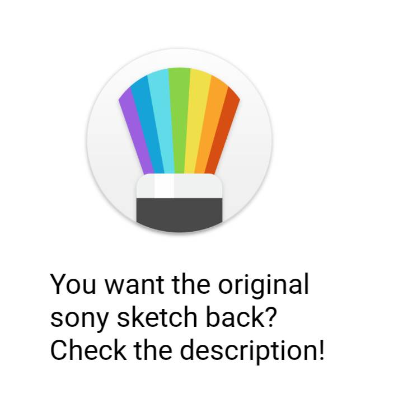Click the text 'Check the description!'
Screen dimensions: 403x403
(x=188, y=350)
